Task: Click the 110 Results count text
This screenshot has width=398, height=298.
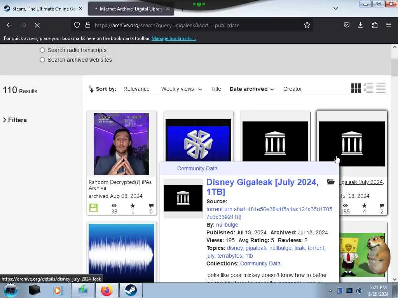Action: coord(20,90)
